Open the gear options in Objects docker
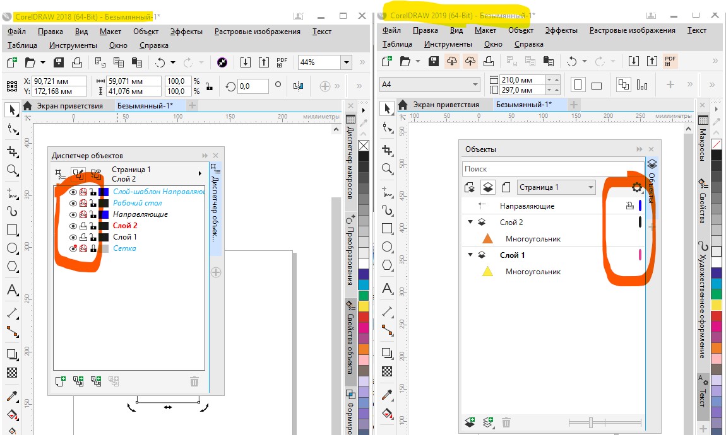The width and height of the screenshot is (726, 435). pyautogui.click(x=637, y=187)
